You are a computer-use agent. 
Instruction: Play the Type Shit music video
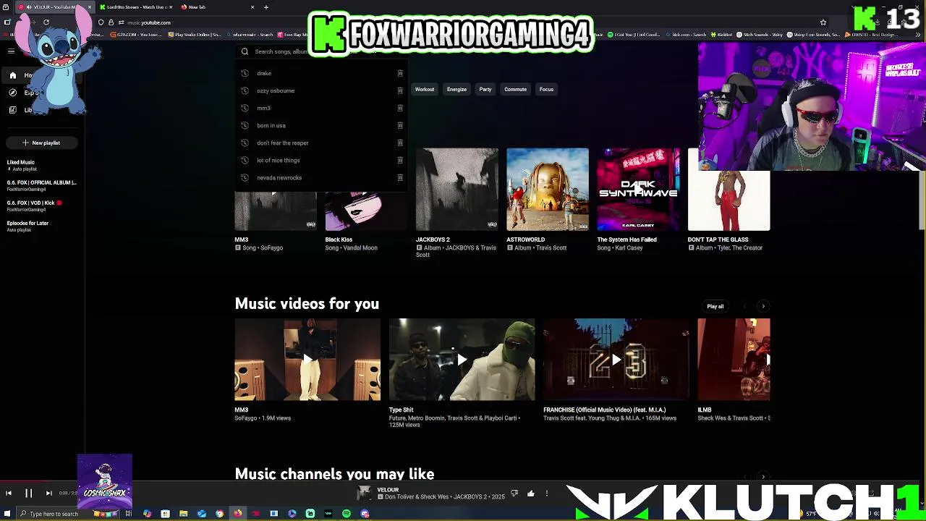pyautogui.click(x=462, y=360)
